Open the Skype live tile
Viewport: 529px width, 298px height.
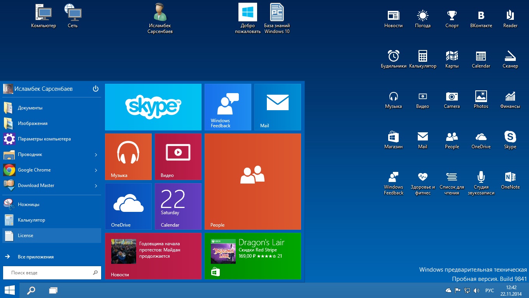153,107
